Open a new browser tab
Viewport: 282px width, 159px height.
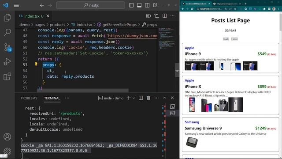(245, 4)
